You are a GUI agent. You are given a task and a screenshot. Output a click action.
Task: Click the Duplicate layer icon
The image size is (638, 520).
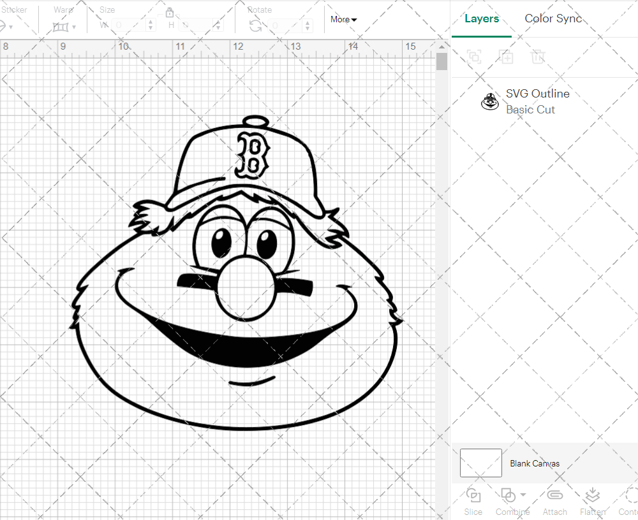click(x=507, y=57)
